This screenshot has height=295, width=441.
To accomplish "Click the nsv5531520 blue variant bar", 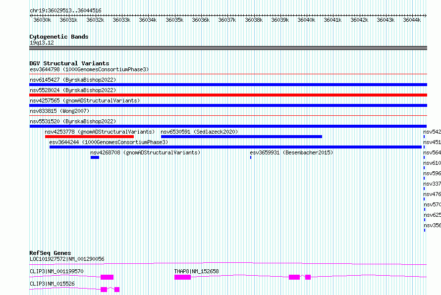I will coord(228,126).
